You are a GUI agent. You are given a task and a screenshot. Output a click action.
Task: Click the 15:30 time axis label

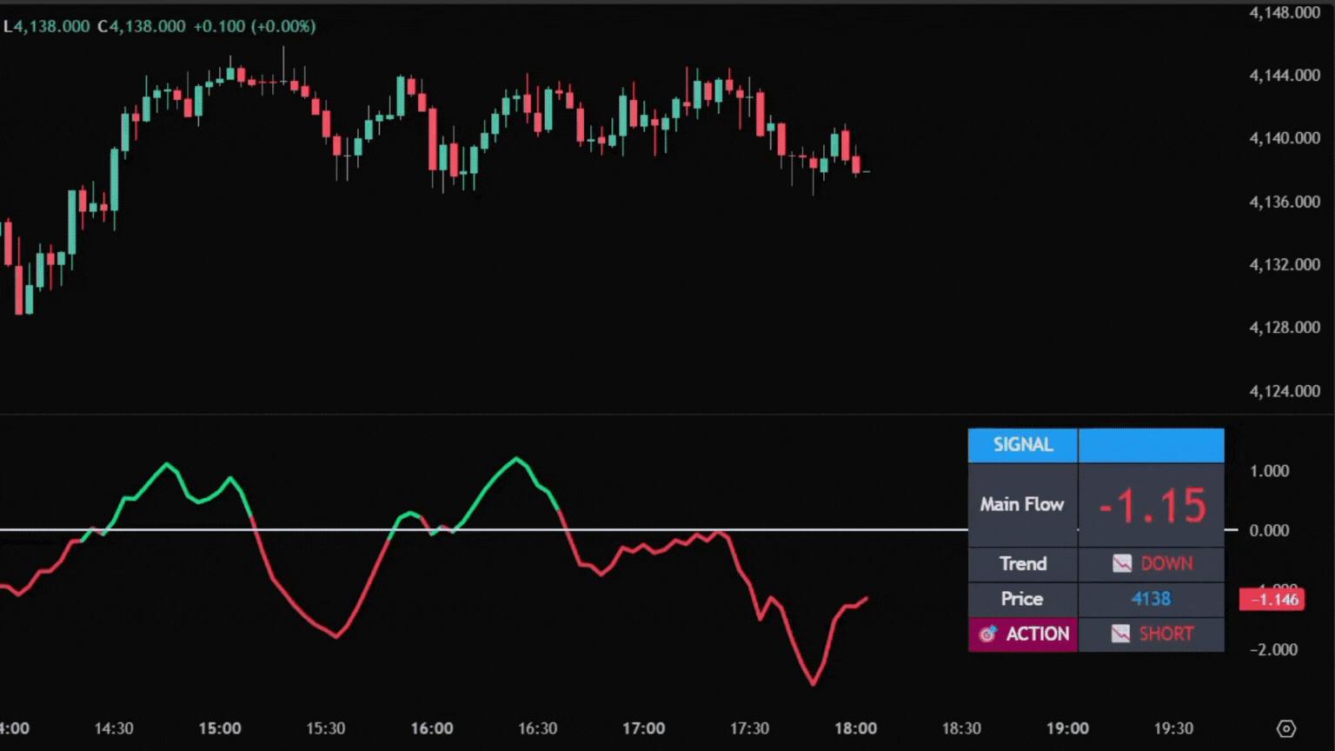[326, 728]
